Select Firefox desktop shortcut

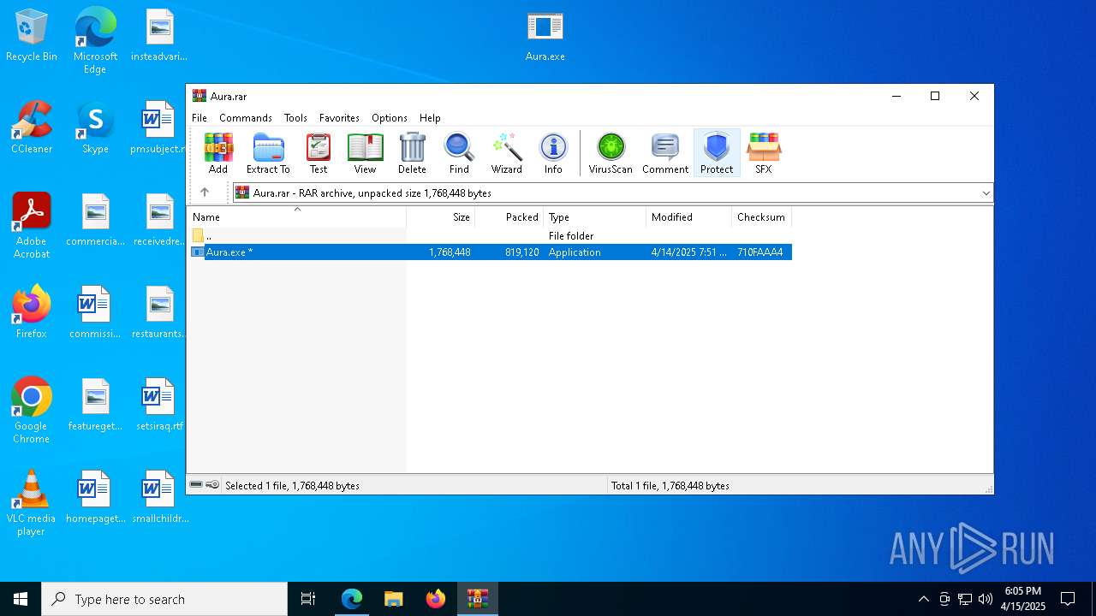click(x=32, y=313)
